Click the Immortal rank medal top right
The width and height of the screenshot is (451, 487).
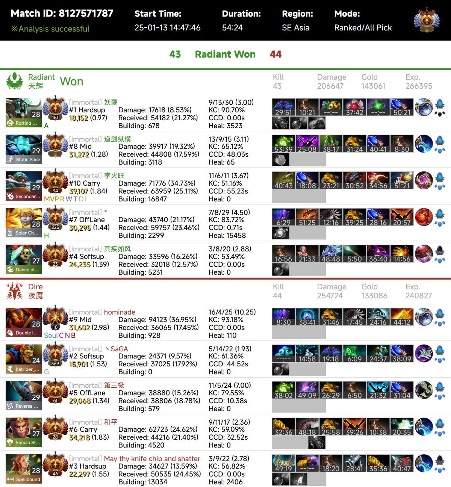427,20
